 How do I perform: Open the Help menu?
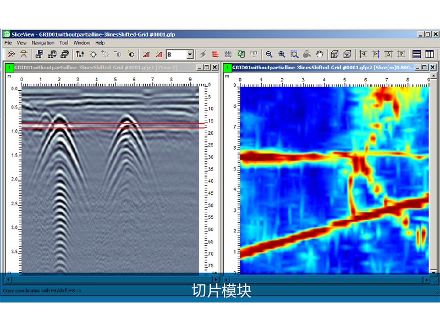point(100,43)
